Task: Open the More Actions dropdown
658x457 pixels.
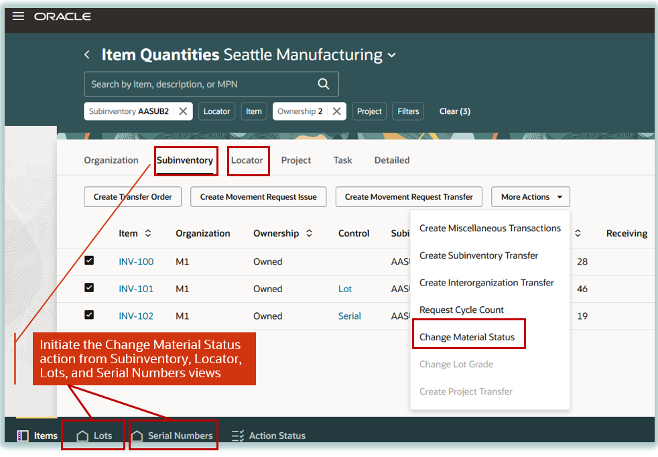Action: pos(531,197)
